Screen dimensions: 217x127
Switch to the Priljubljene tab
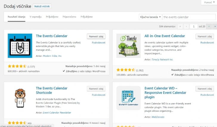[x=87, y=17]
